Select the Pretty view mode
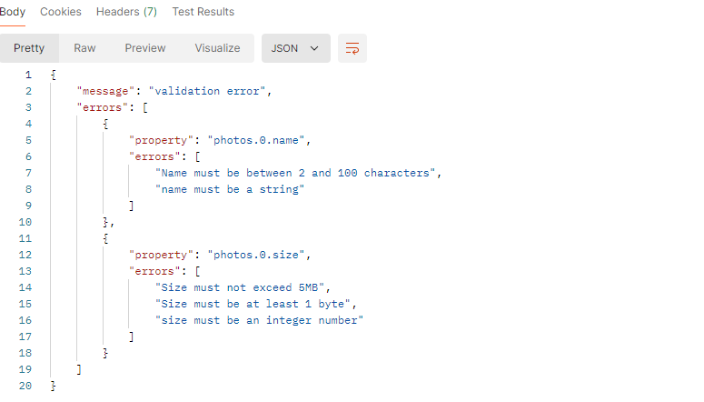 point(29,48)
